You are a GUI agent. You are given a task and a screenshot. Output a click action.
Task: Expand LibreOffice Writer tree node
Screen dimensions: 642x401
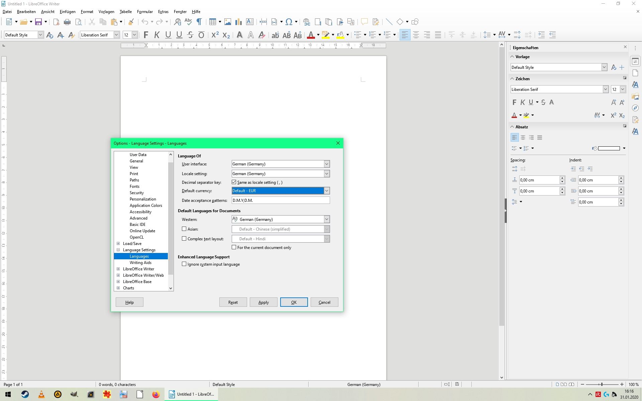coord(118,269)
